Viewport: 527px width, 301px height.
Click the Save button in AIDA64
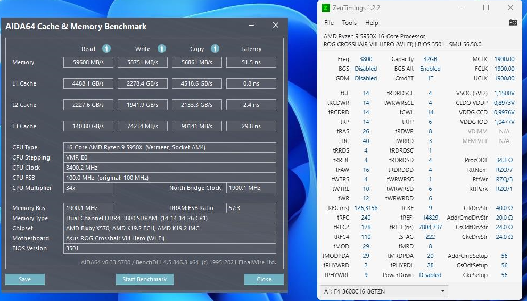25,279
